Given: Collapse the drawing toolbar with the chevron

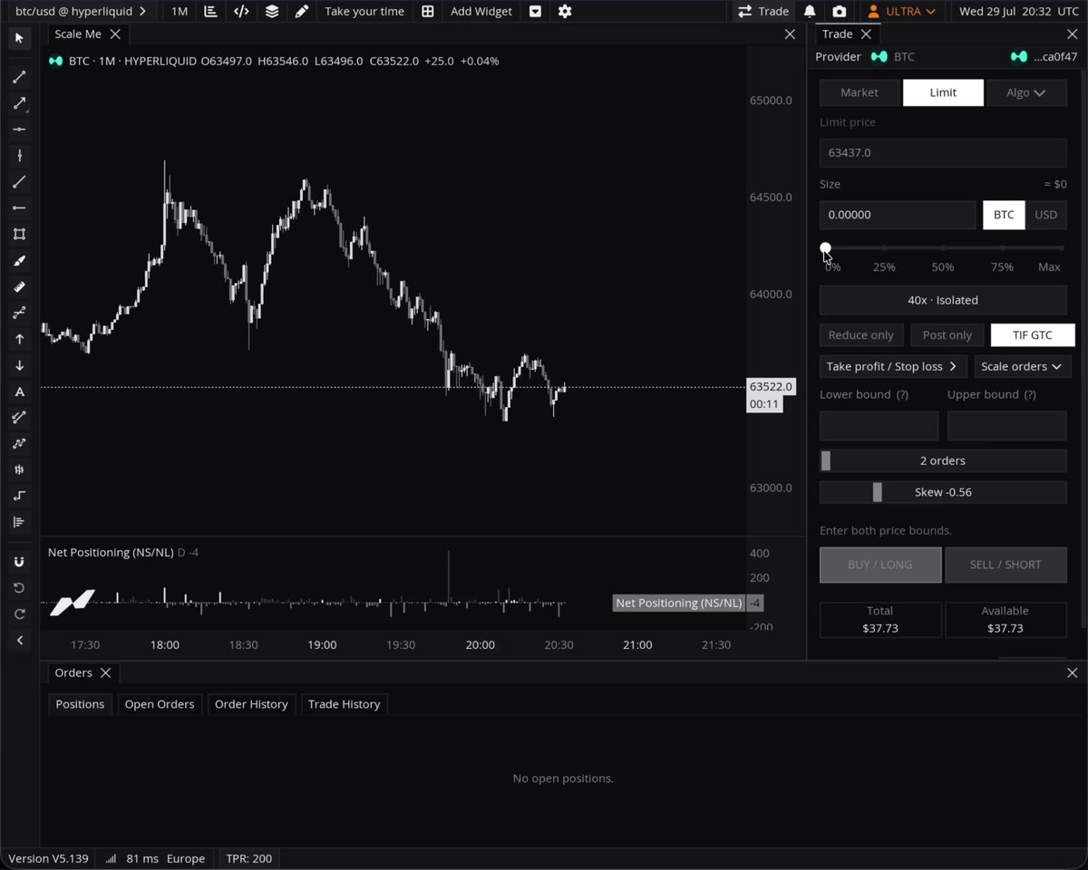Looking at the screenshot, I should point(19,641).
